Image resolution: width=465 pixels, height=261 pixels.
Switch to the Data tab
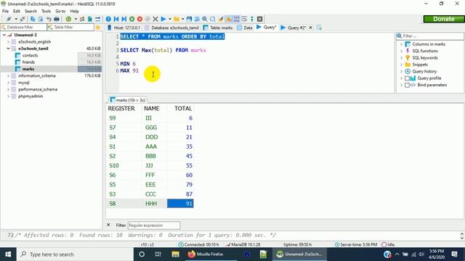click(245, 28)
